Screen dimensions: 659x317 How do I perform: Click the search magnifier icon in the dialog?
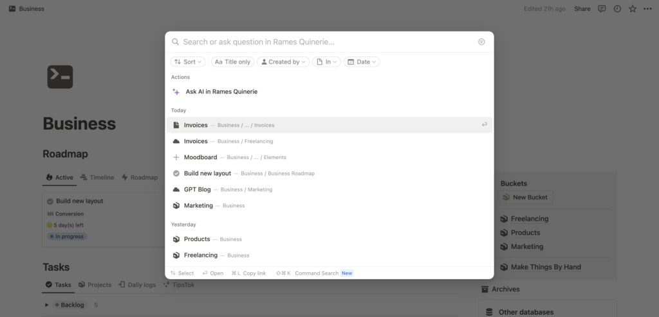coord(175,42)
